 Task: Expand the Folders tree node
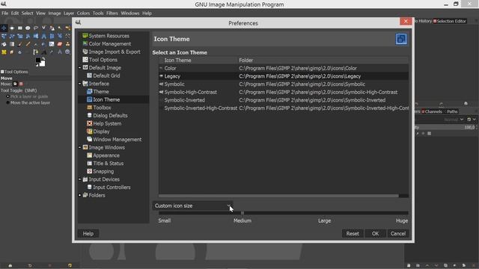tap(80, 195)
